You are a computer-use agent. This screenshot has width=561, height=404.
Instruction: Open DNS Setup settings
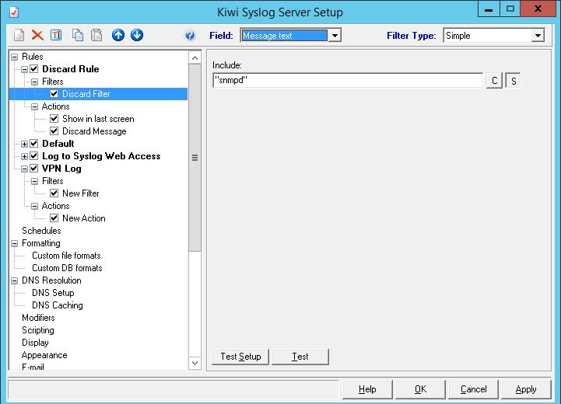(54, 293)
